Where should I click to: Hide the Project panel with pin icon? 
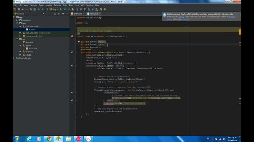tap(67, 14)
